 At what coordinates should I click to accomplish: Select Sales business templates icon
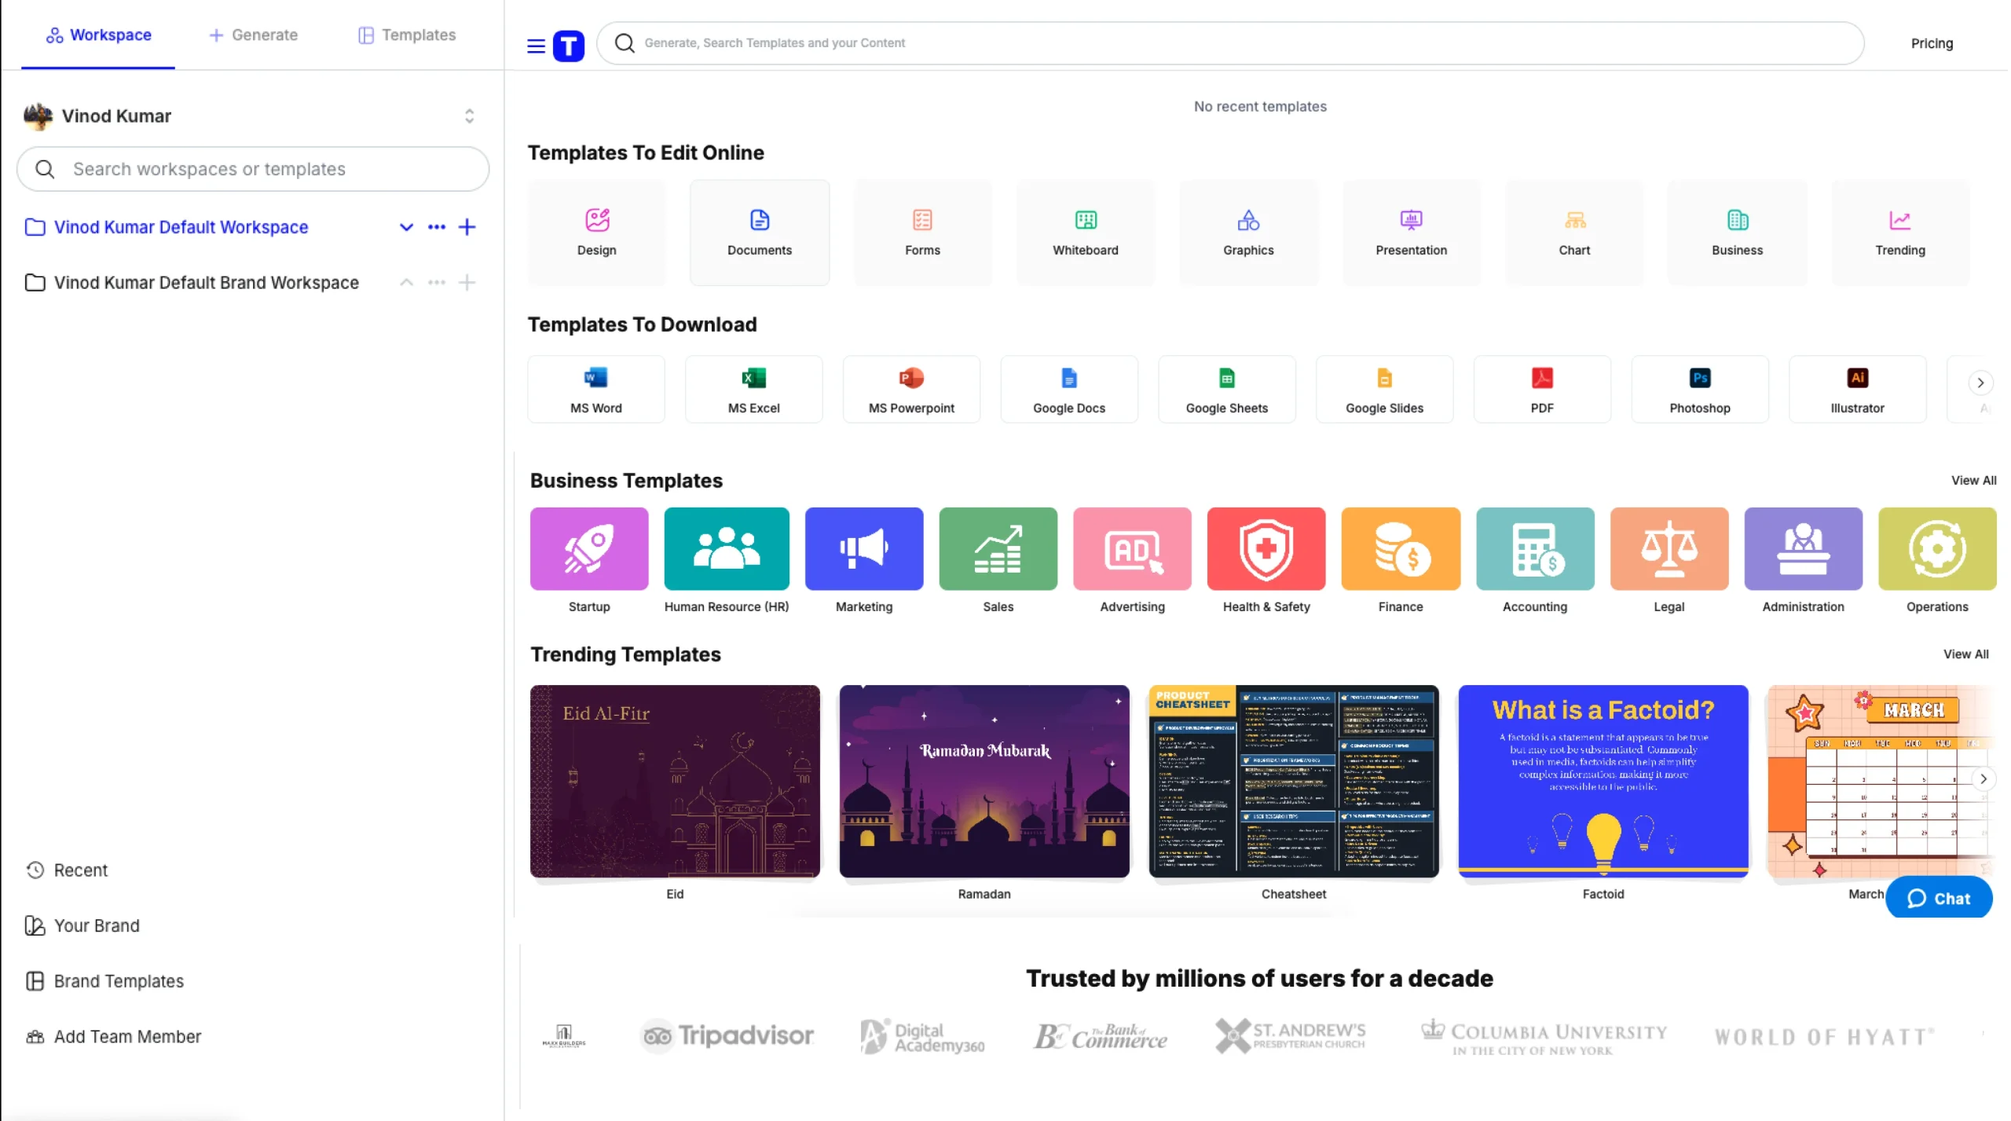coord(998,548)
